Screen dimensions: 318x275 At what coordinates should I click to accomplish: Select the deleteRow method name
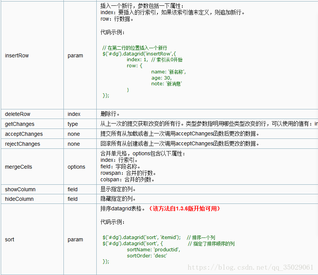(x=18, y=114)
